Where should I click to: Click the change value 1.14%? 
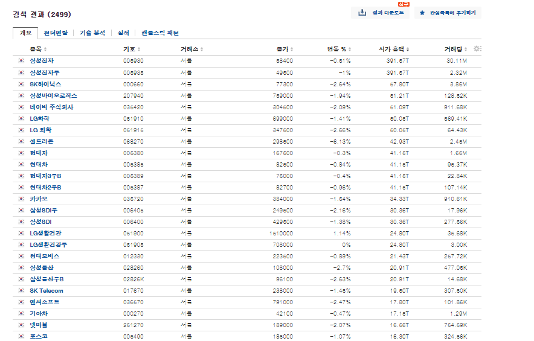[343, 234]
